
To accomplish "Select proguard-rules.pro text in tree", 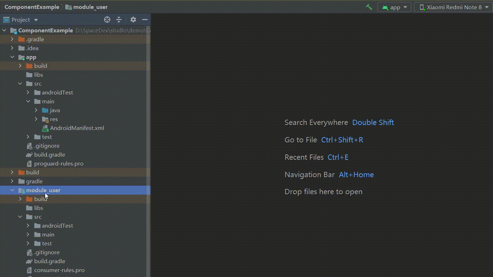I will (59, 164).
